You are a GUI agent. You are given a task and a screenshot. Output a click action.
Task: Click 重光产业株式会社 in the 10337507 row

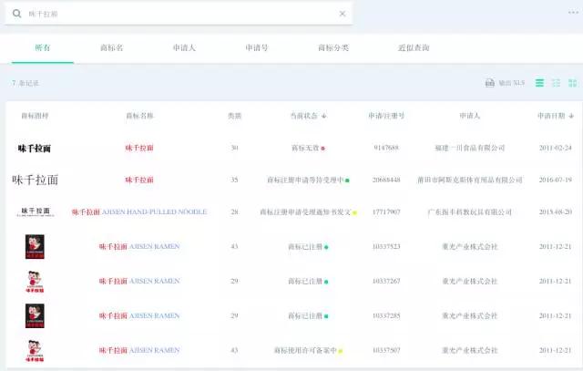click(470, 350)
